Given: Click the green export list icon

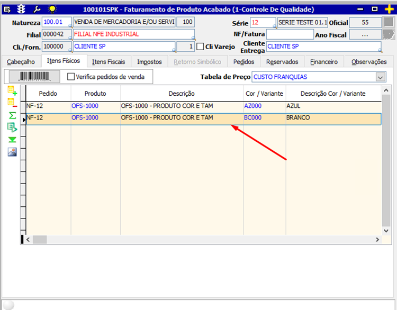Looking at the screenshot, I should [x=12, y=127].
